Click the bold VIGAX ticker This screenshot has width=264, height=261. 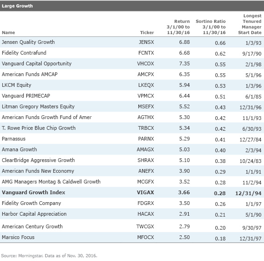tap(145, 192)
